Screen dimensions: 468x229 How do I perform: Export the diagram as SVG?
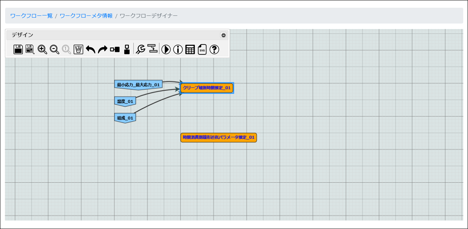pyautogui.click(x=202, y=49)
